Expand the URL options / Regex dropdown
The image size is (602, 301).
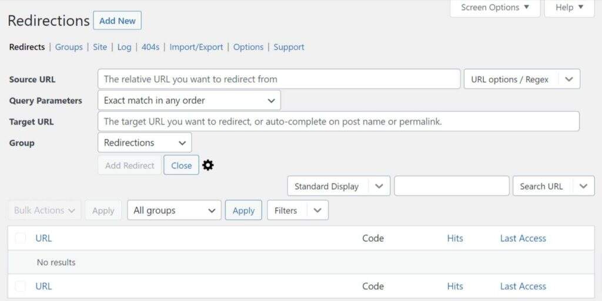click(x=568, y=79)
